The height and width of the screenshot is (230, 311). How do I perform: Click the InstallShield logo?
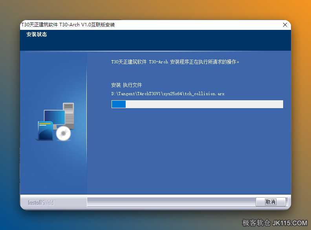click(x=41, y=202)
